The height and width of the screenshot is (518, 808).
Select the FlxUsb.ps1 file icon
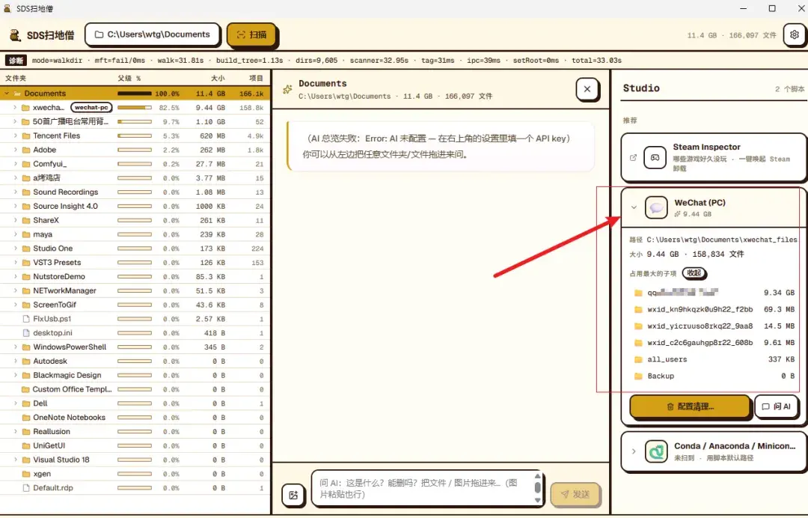coord(25,319)
